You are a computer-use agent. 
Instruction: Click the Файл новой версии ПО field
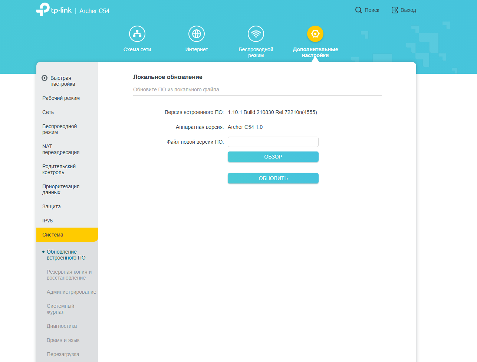point(273,142)
